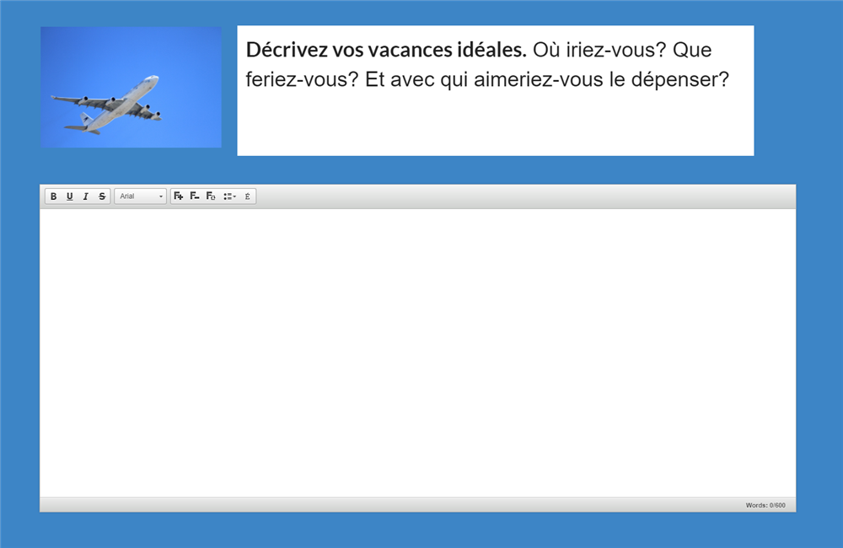The width and height of the screenshot is (843, 548).
Task: Toggle strikethrough formatting
Action: click(x=102, y=196)
